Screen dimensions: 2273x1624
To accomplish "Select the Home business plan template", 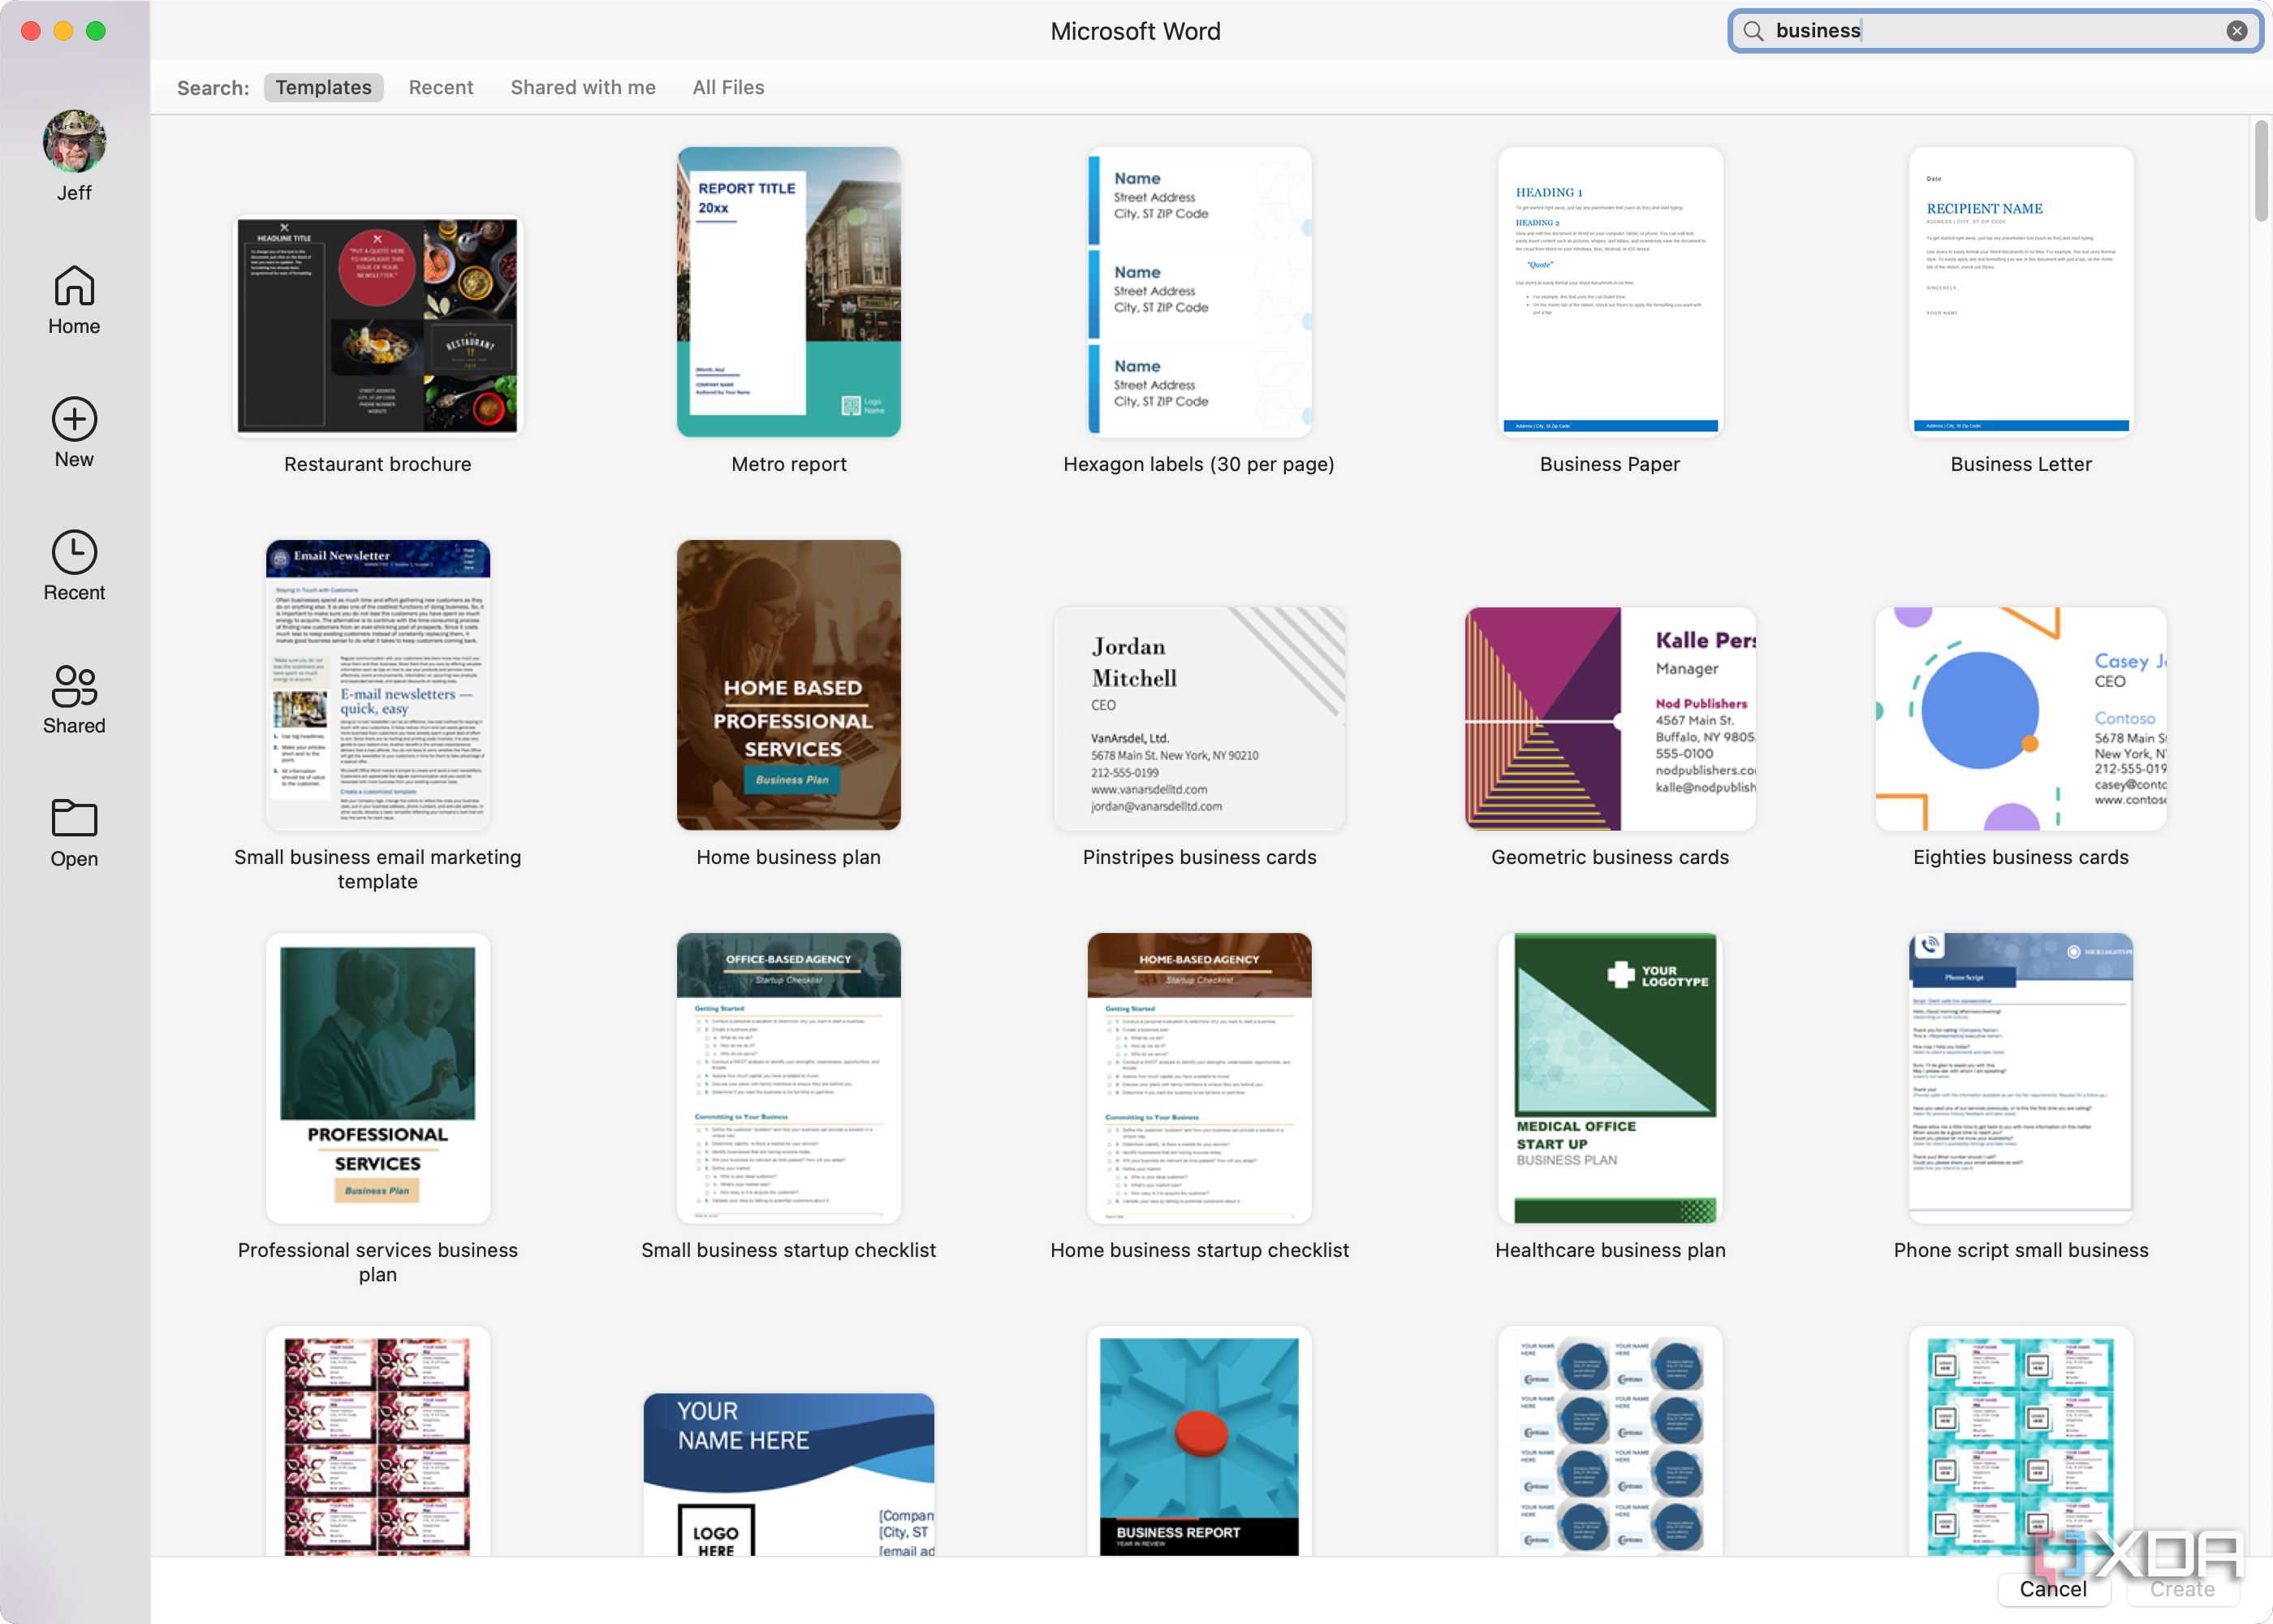I will coord(789,685).
